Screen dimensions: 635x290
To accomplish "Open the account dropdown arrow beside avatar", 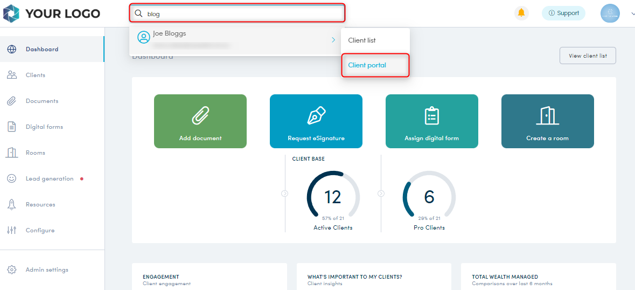I will click(632, 14).
